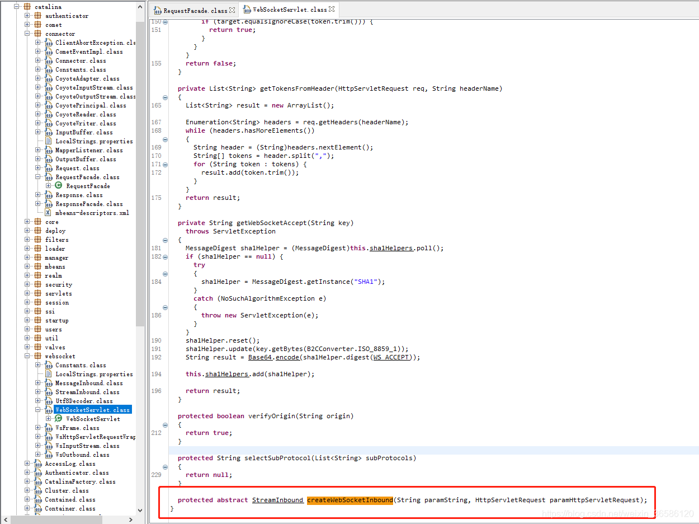Image resolution: width=699 pixels, height=524 pixels.
Task: Click the filters package icon
Action: (38, 240)
